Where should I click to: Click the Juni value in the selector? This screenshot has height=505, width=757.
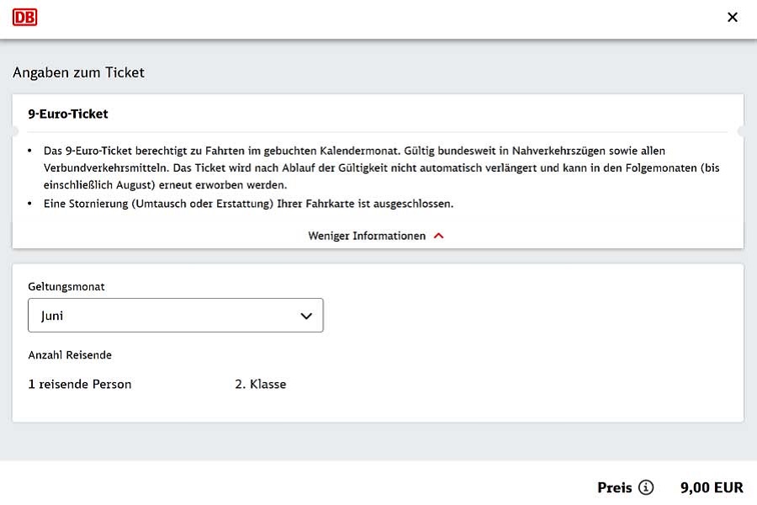tap(52, 316)
